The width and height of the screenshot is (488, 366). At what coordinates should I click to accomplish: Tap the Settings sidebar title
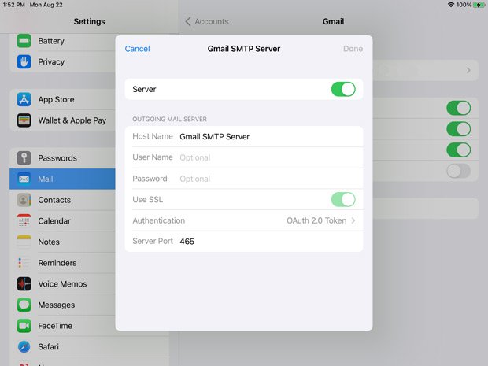(x=89, y=21)
